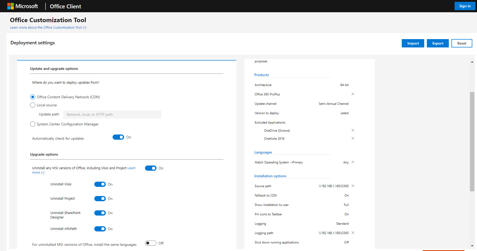Remove the Logging path setting
The height and width of the screenshot is (251, 477).
(353, 233)
